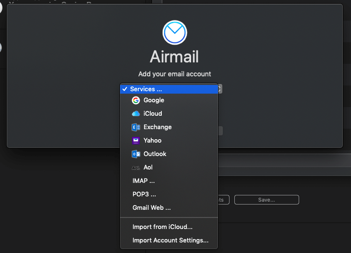Viewport: 351px width, 253px height.
Task: Select the POP3 ... option
Action: point(169,194)
